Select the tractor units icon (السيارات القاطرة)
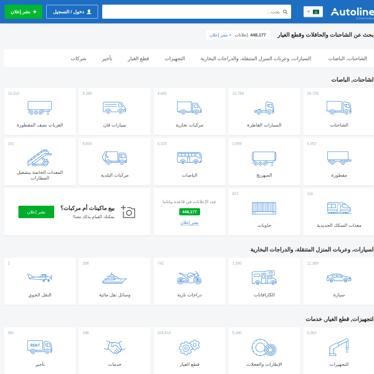The image size is (374, 374). click(x=264, y=108)
